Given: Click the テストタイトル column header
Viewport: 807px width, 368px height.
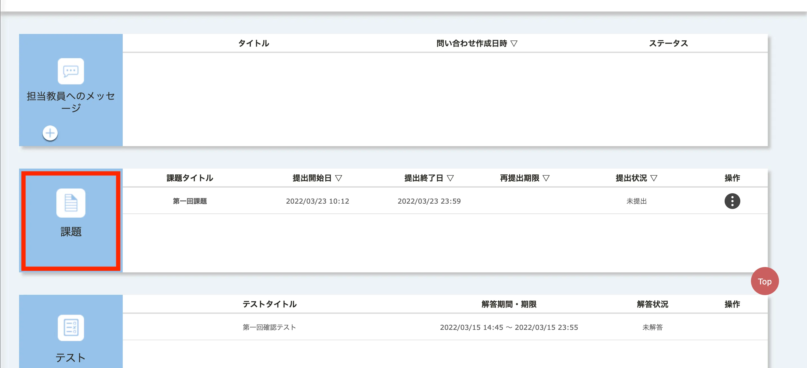Looking at the screenshot, I should coord(269,304).
